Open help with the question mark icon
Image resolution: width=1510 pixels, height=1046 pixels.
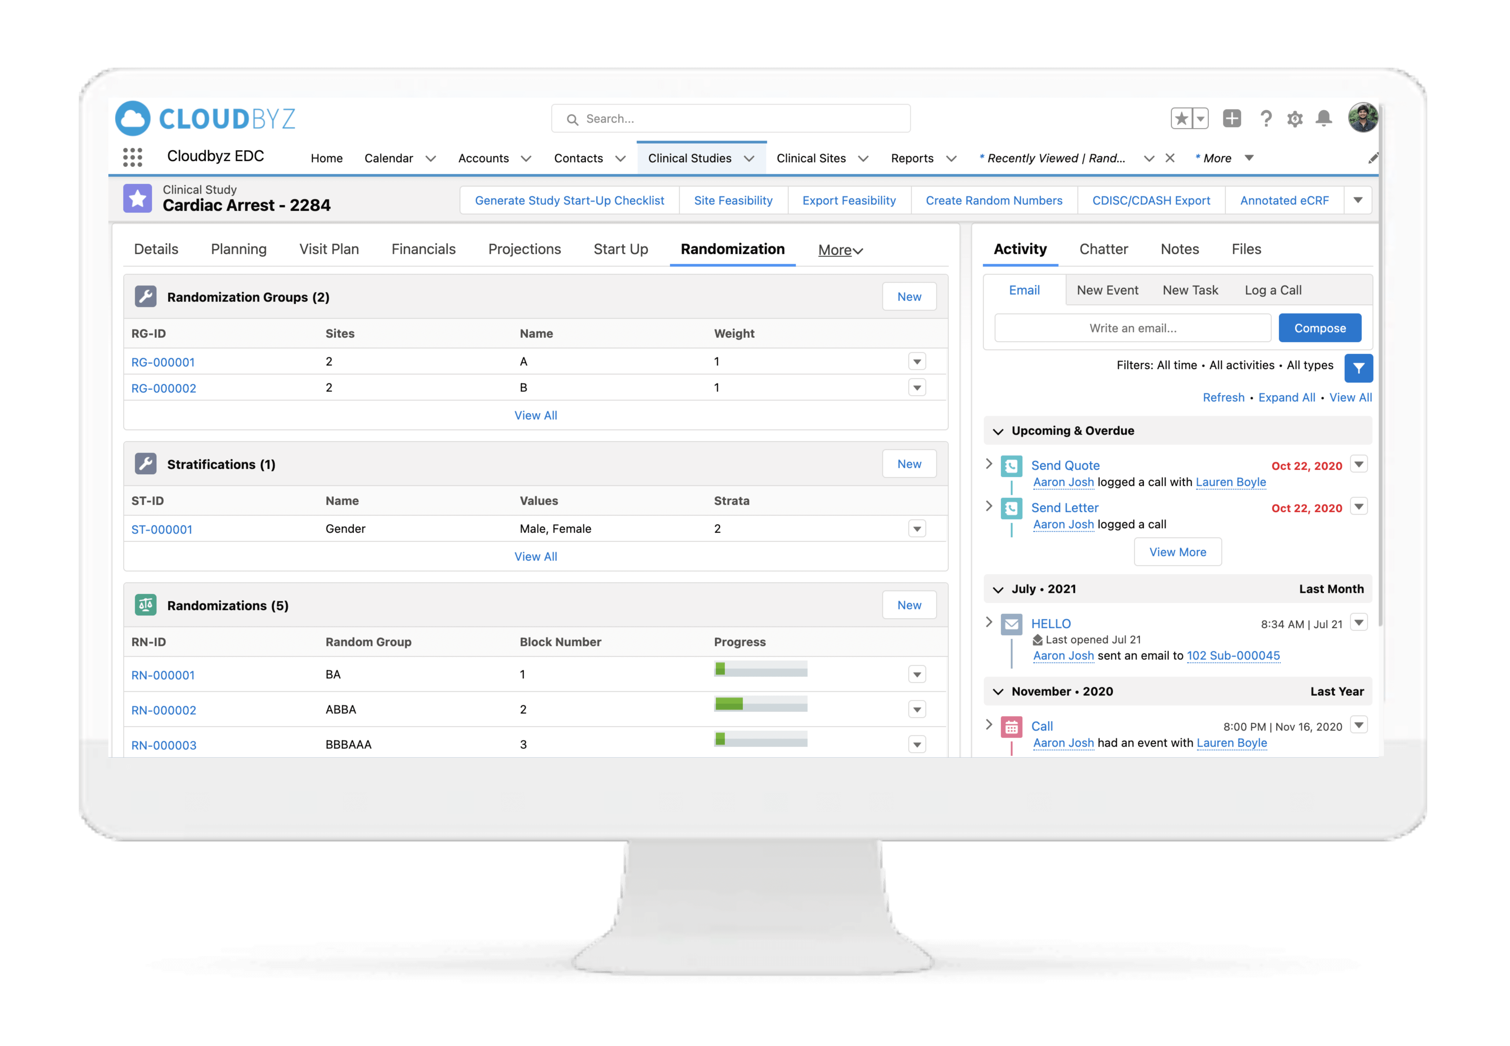pos(1266,119)
